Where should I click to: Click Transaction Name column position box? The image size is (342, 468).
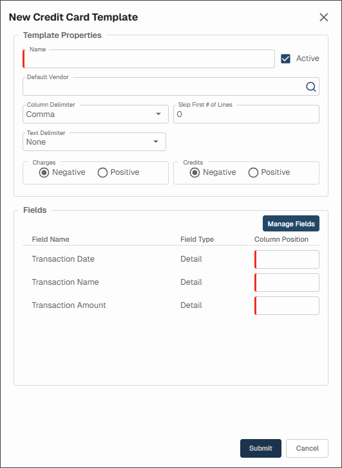[287, 282]
